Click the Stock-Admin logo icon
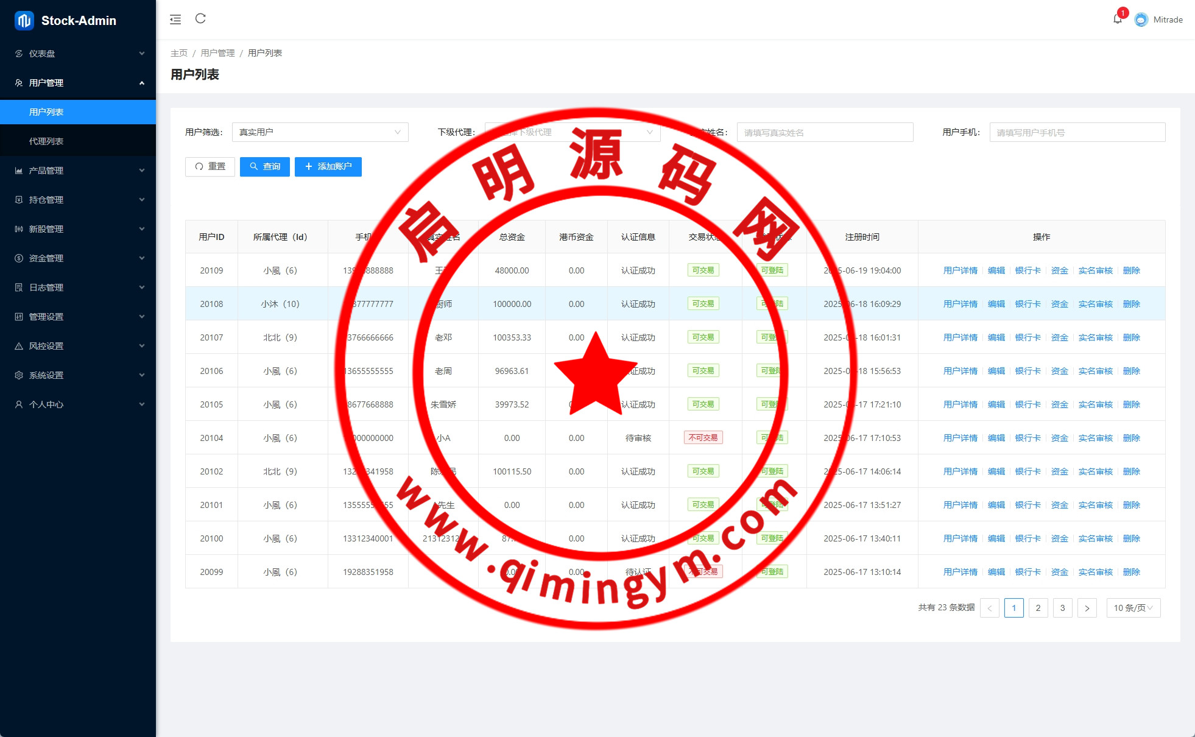The image size is (1195, 737). click(24, 21)
